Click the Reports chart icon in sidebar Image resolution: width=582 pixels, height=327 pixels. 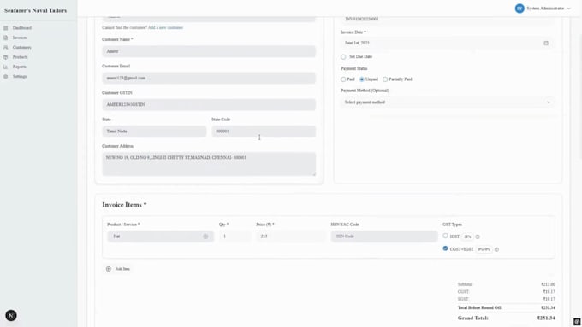coord(6,67)
